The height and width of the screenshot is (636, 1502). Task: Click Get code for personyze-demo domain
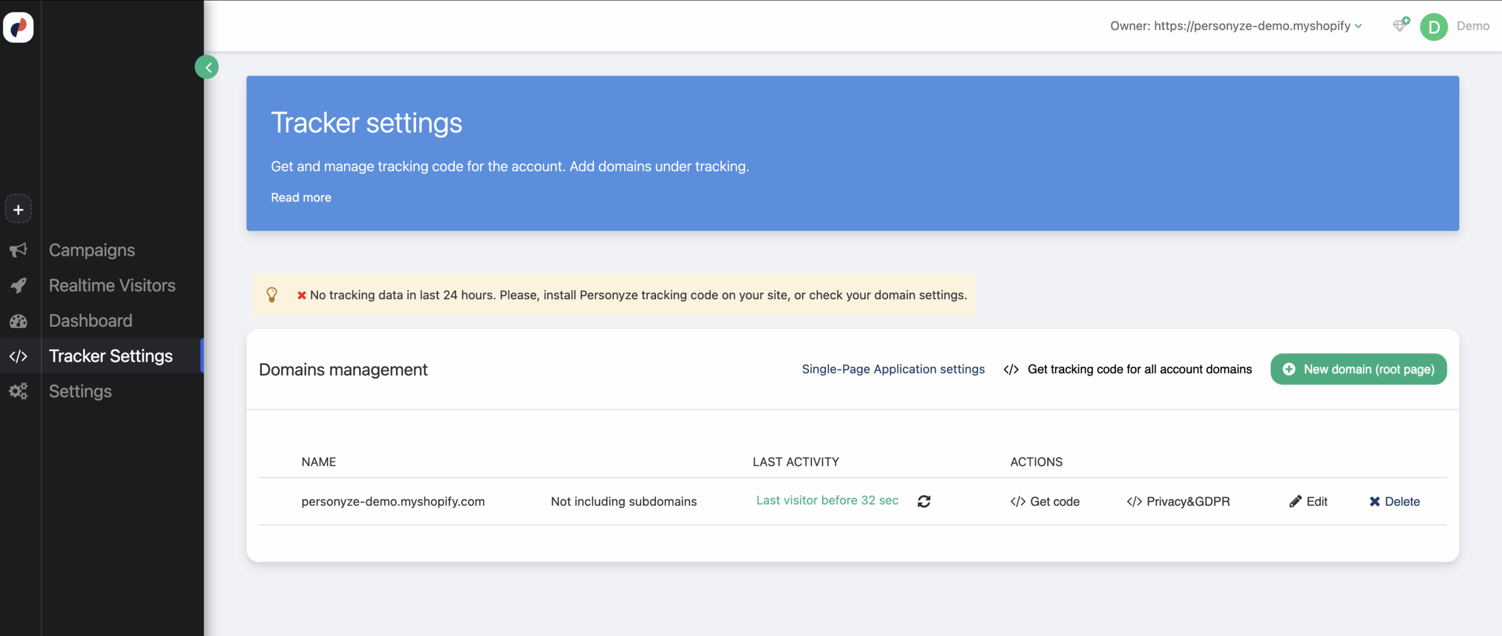coord(1045,502)
